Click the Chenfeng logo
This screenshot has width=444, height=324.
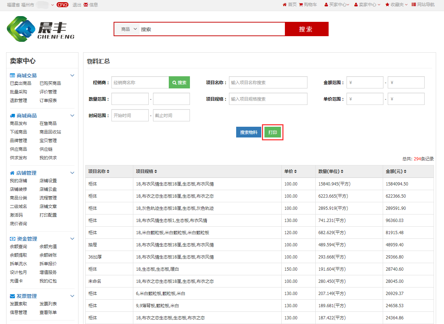[x=40, y=29]
